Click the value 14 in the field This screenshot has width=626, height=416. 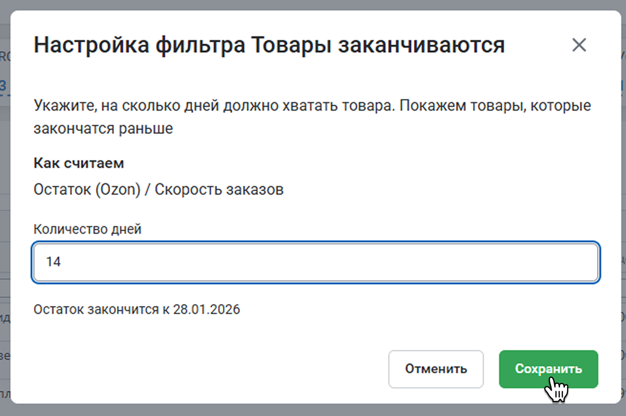click(53, 262)
